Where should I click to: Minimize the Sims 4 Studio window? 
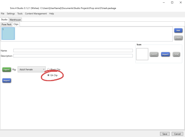tap(164, 2)
